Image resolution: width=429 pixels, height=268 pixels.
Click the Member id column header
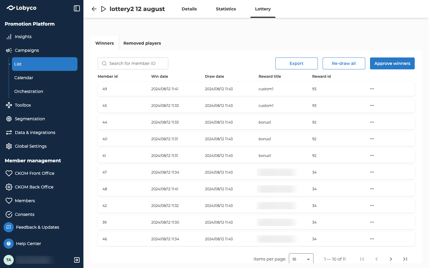(x=108, y=77)
